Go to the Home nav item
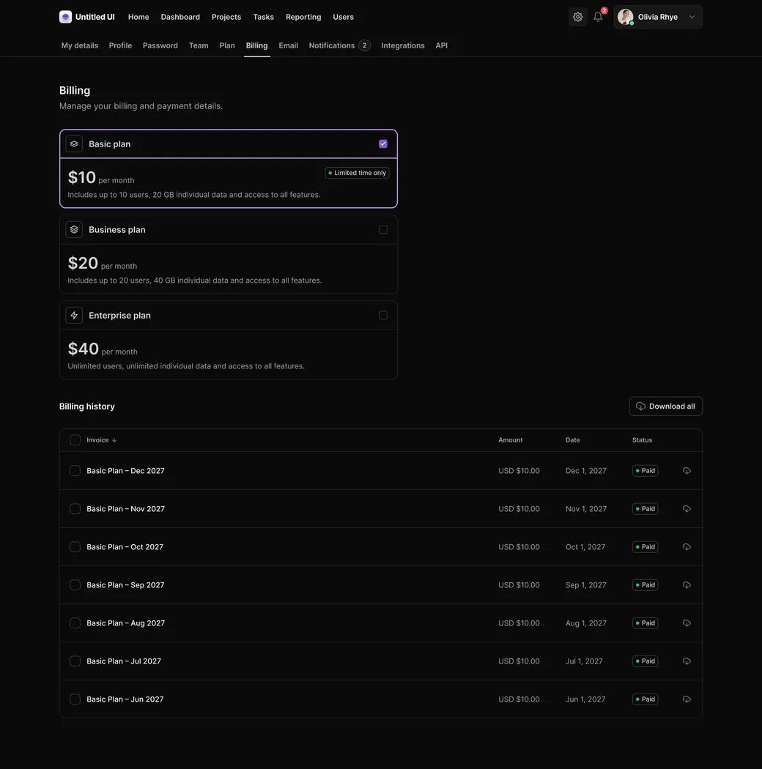This screenshot has height=769, width=762. coord(138,17)
